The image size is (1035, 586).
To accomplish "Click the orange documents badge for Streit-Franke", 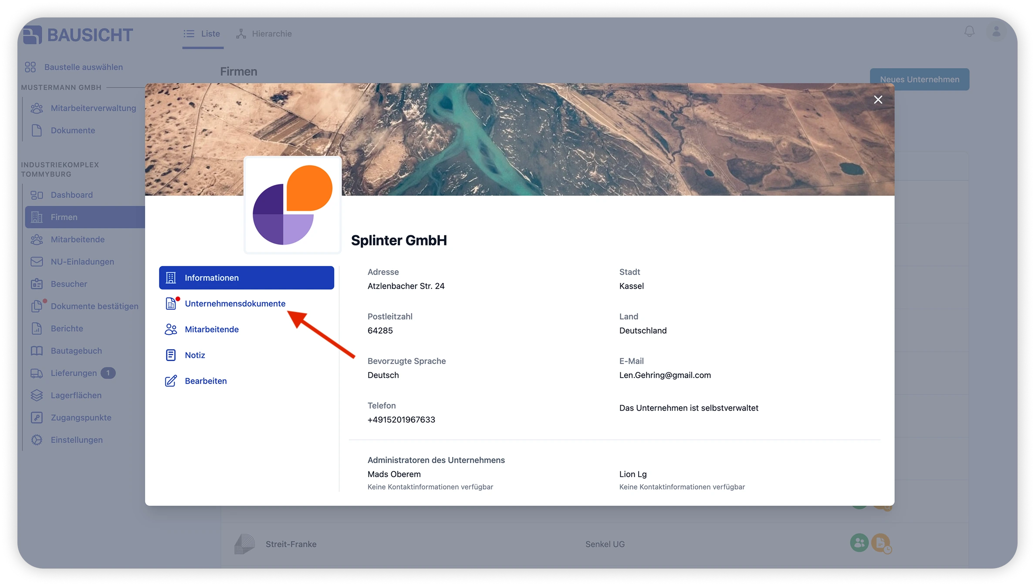I will [x=881, y=543].
